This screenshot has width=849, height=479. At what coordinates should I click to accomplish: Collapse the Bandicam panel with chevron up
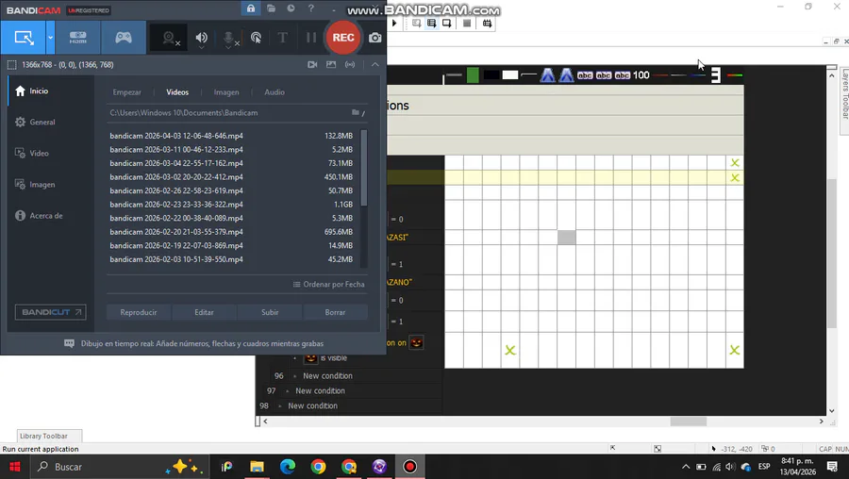coord(375,64)
